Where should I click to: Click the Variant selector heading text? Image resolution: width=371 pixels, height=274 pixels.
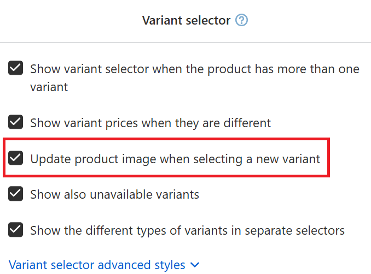[186, 20]
